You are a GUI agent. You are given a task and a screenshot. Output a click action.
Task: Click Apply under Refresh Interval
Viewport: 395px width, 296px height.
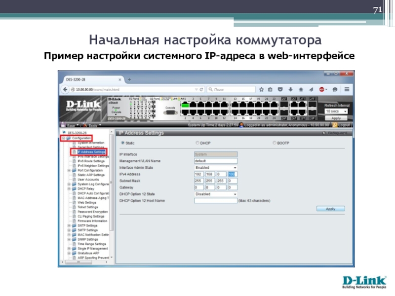click(x=336, y=118)
